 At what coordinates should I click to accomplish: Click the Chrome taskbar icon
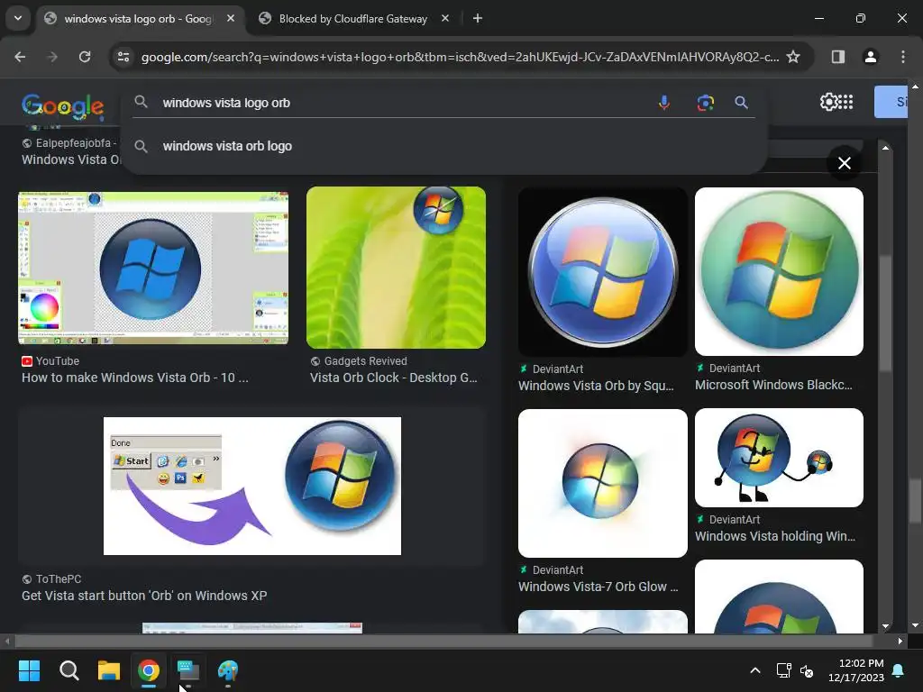coord(149,670)
